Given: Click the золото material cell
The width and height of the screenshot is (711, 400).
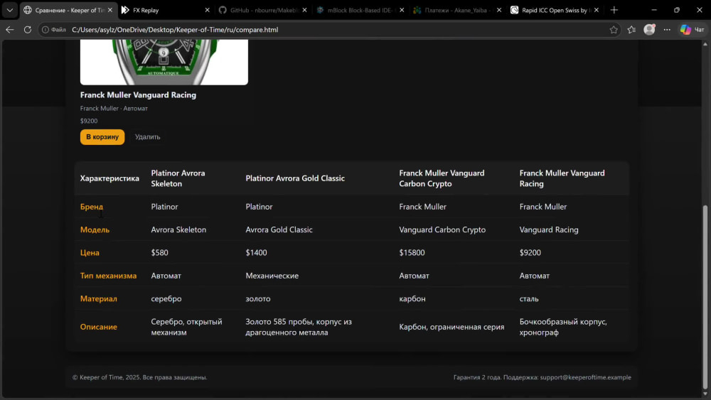Looking at the screenshot, I should coord(258,298).
